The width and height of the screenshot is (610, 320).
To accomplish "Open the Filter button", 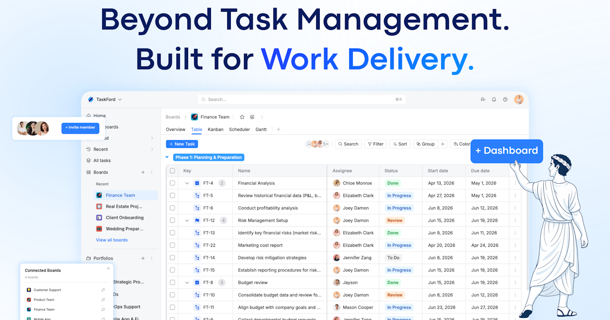I will (376, 144).
